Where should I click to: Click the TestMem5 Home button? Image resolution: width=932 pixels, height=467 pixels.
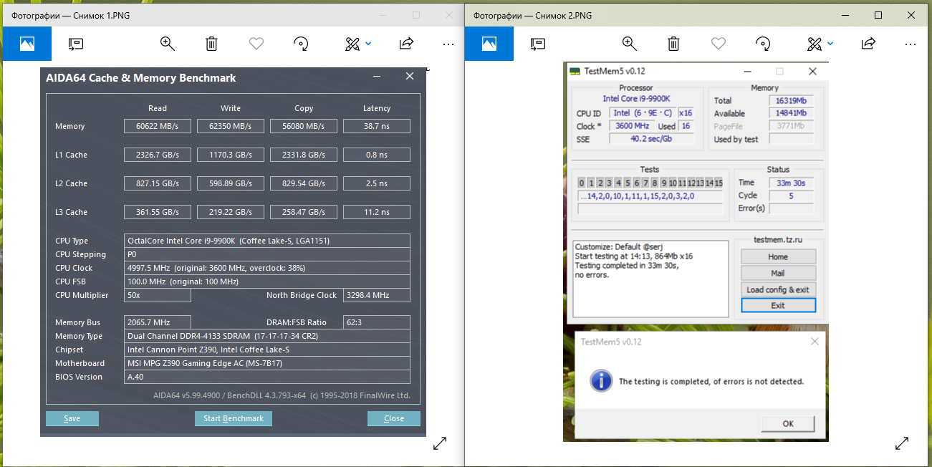tap(778, 256)
